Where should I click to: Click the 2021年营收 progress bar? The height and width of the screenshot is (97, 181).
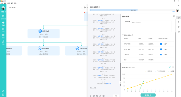pos(132,10)
